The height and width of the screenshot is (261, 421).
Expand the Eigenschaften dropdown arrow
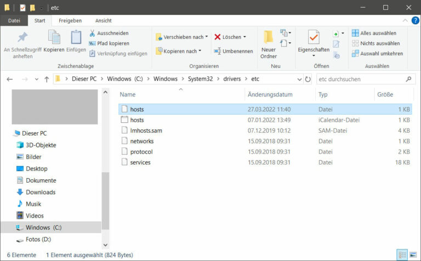[x=314, y=55]
